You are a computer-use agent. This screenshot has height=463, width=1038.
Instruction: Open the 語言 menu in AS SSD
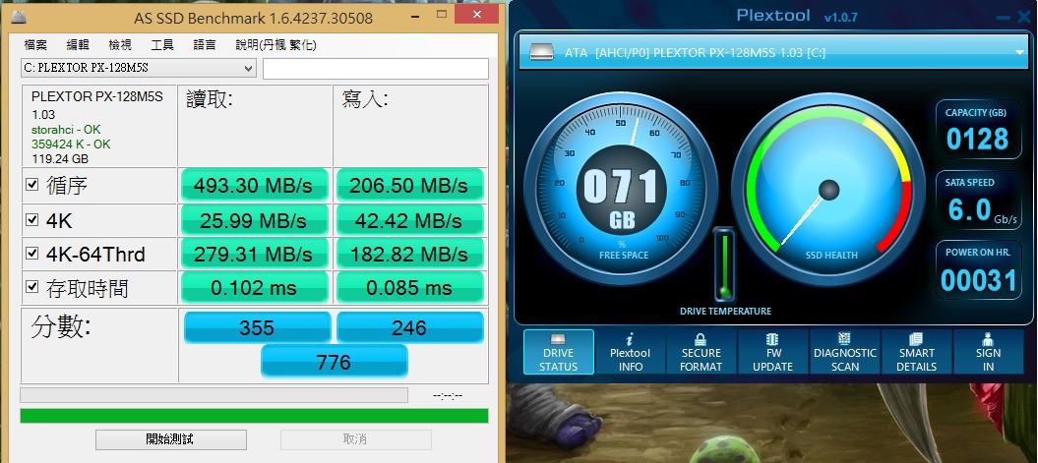pyautogui.click(x=205, y=45)
